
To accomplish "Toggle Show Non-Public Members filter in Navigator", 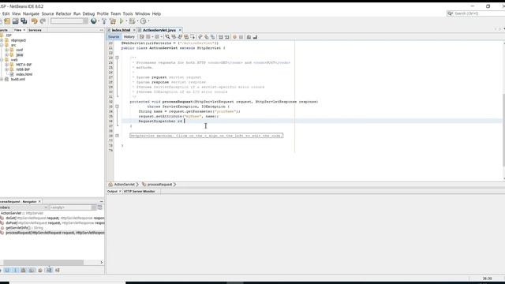I will pos(23,270).
